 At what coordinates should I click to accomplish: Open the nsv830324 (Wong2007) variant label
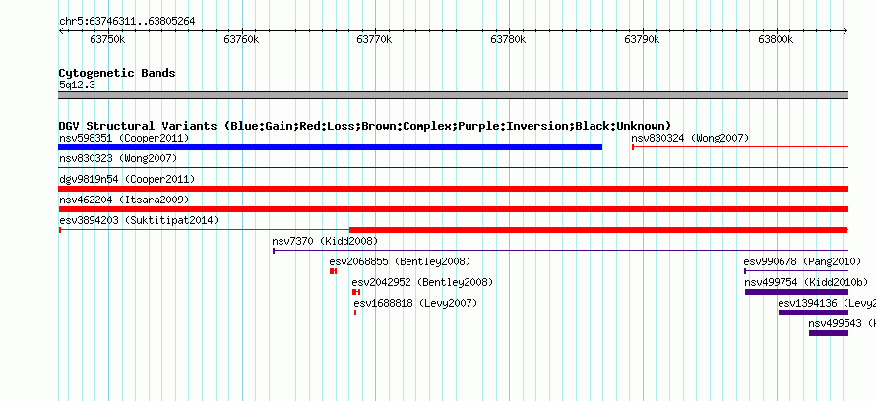(690, 138)
